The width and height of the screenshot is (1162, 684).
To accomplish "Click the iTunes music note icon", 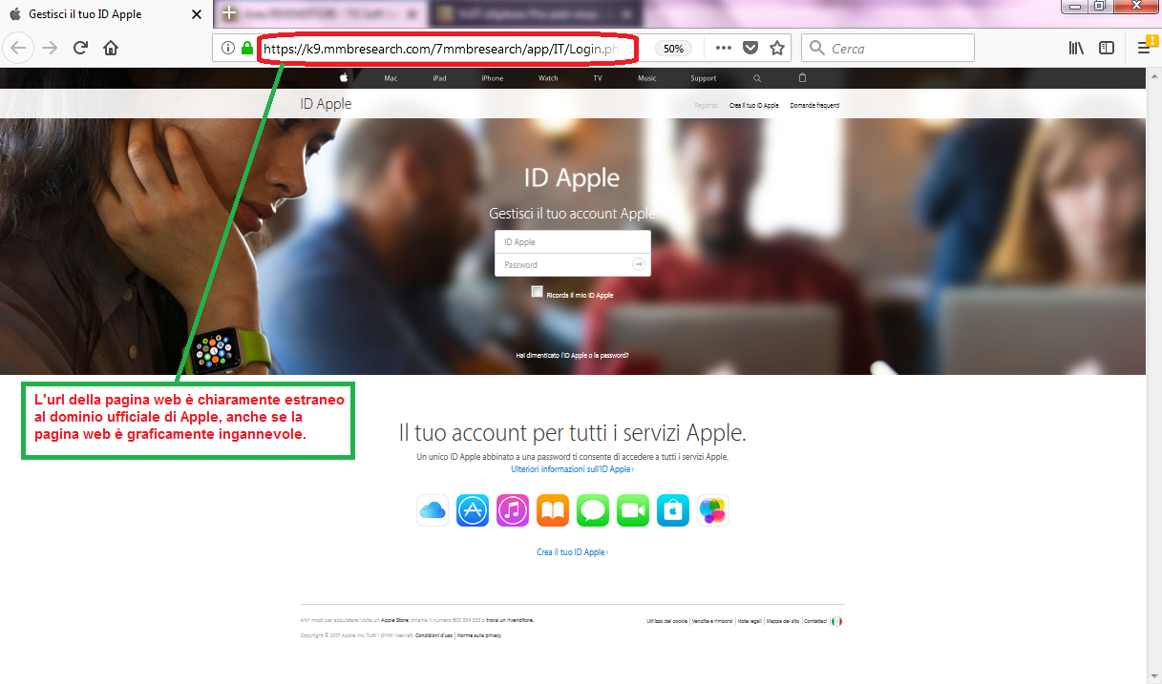I will (513, 510).
